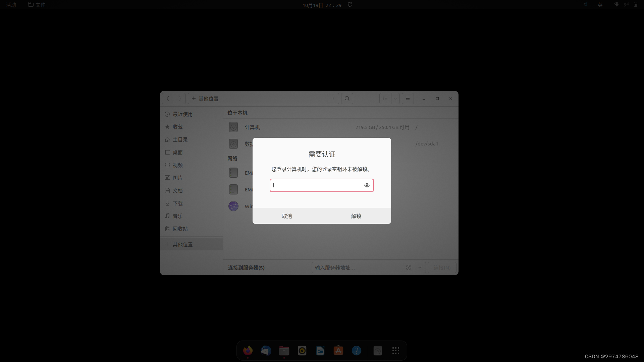Click 活动 in the top bar
Screen dimensions: 644x362
tap(11, 5)
